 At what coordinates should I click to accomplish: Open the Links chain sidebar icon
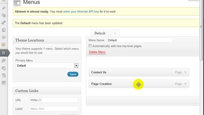[x=4, y=22]
